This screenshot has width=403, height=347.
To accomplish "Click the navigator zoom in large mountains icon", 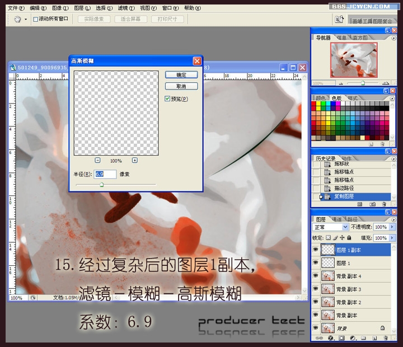I will (385, 83).
